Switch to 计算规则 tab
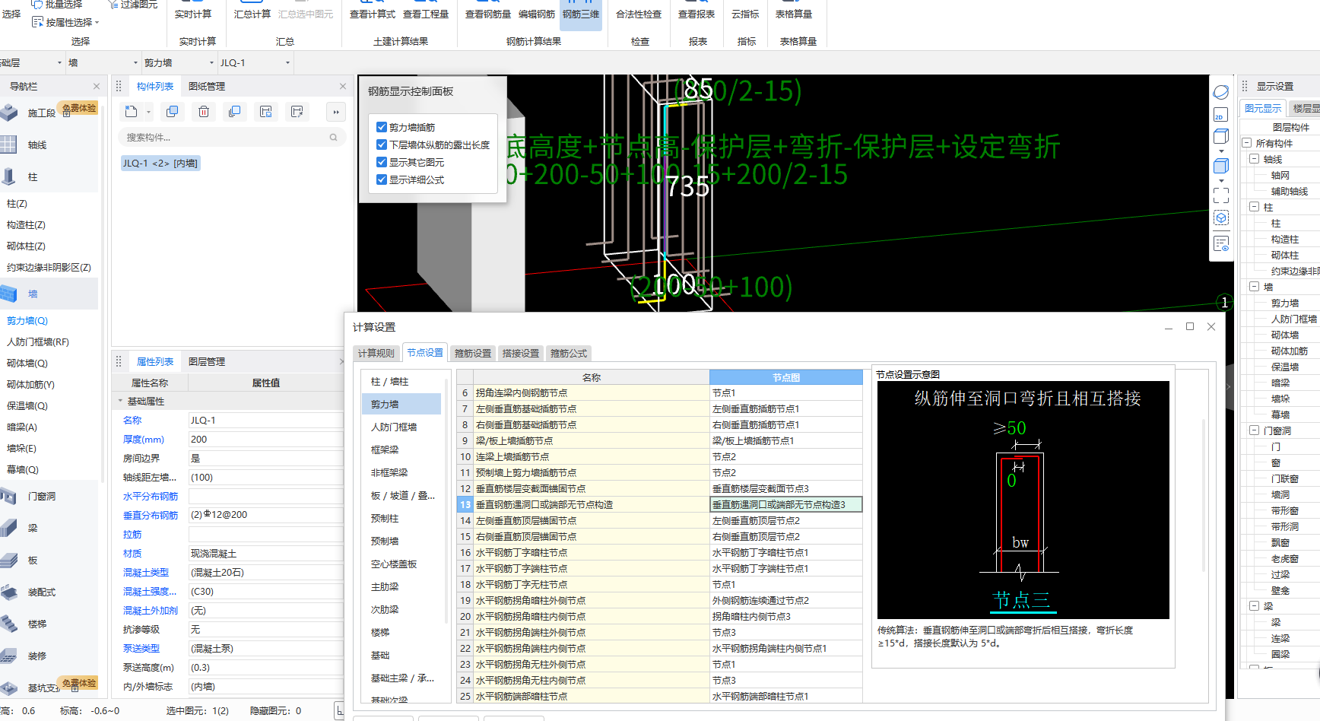Image resolution: width=1320 pixels, height=721 pixels. click(x=376, y=353)
